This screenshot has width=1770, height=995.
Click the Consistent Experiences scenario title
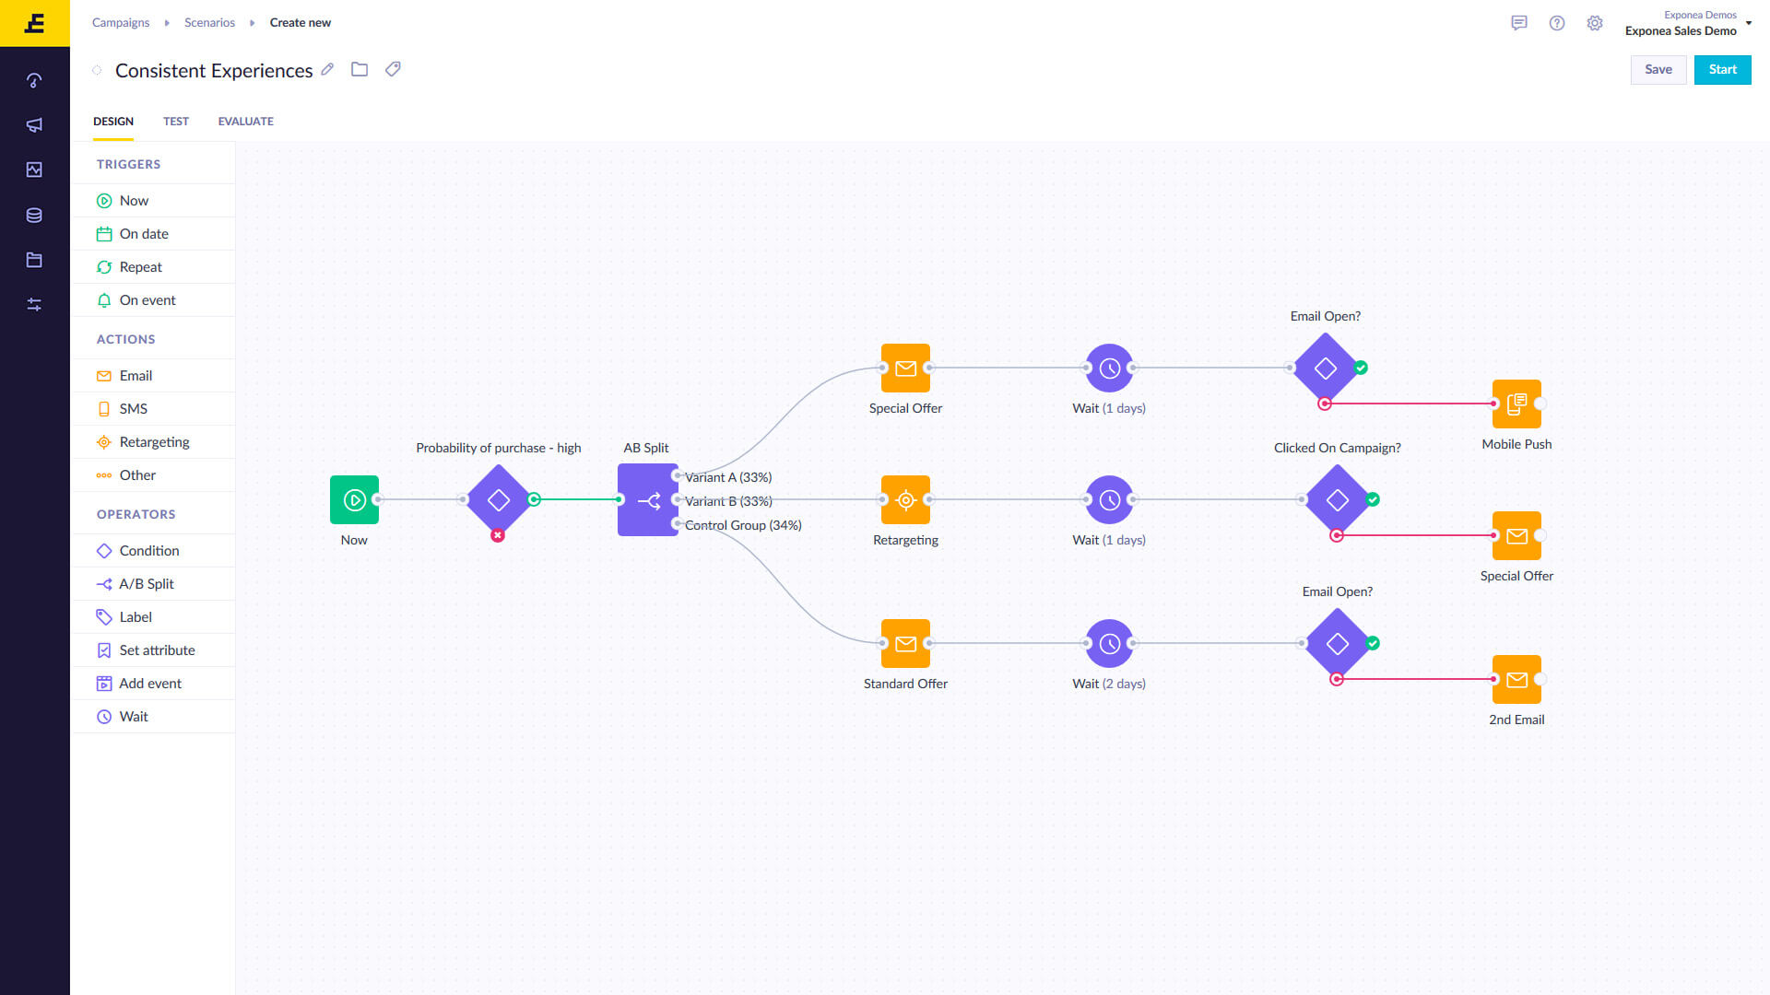point(214,71)
